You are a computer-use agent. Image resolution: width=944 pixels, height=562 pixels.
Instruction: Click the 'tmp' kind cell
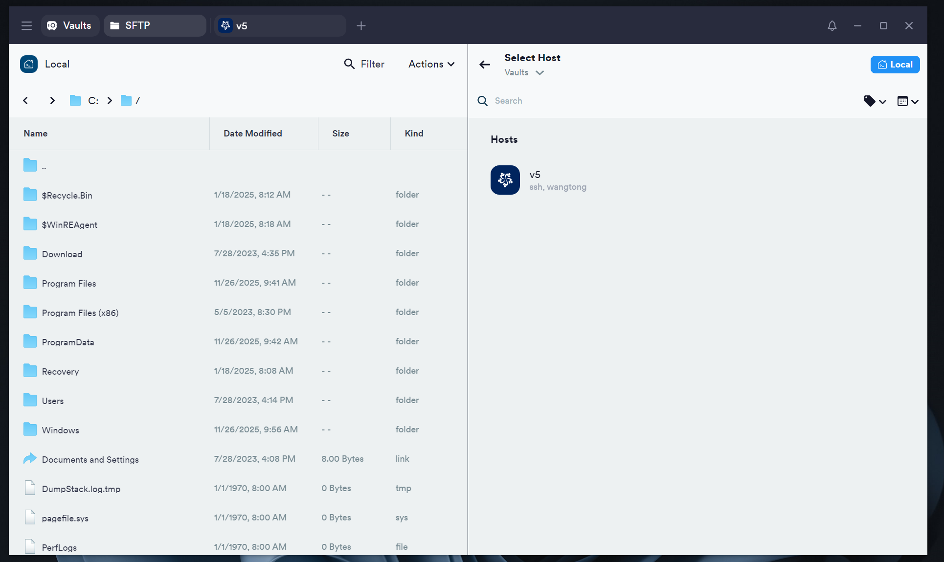(403, 488)
